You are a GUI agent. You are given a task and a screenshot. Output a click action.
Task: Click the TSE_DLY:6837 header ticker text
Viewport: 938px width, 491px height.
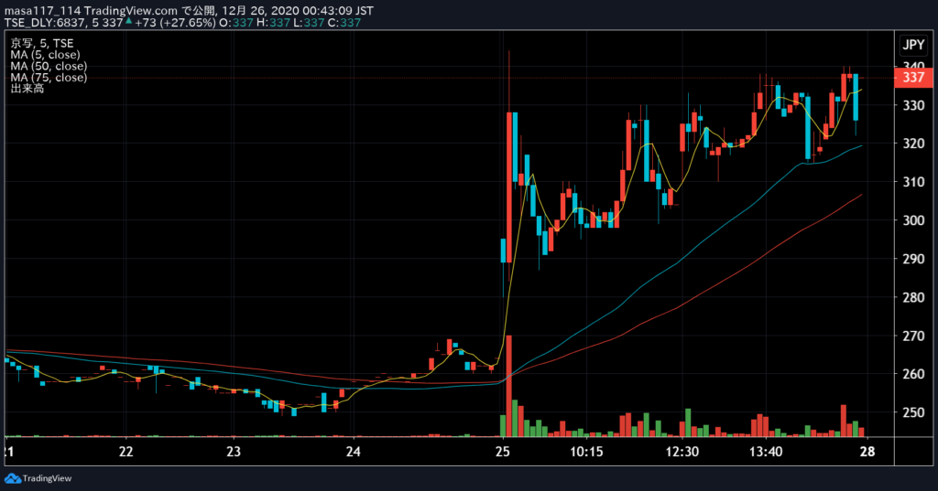click(x=46, y=23)
